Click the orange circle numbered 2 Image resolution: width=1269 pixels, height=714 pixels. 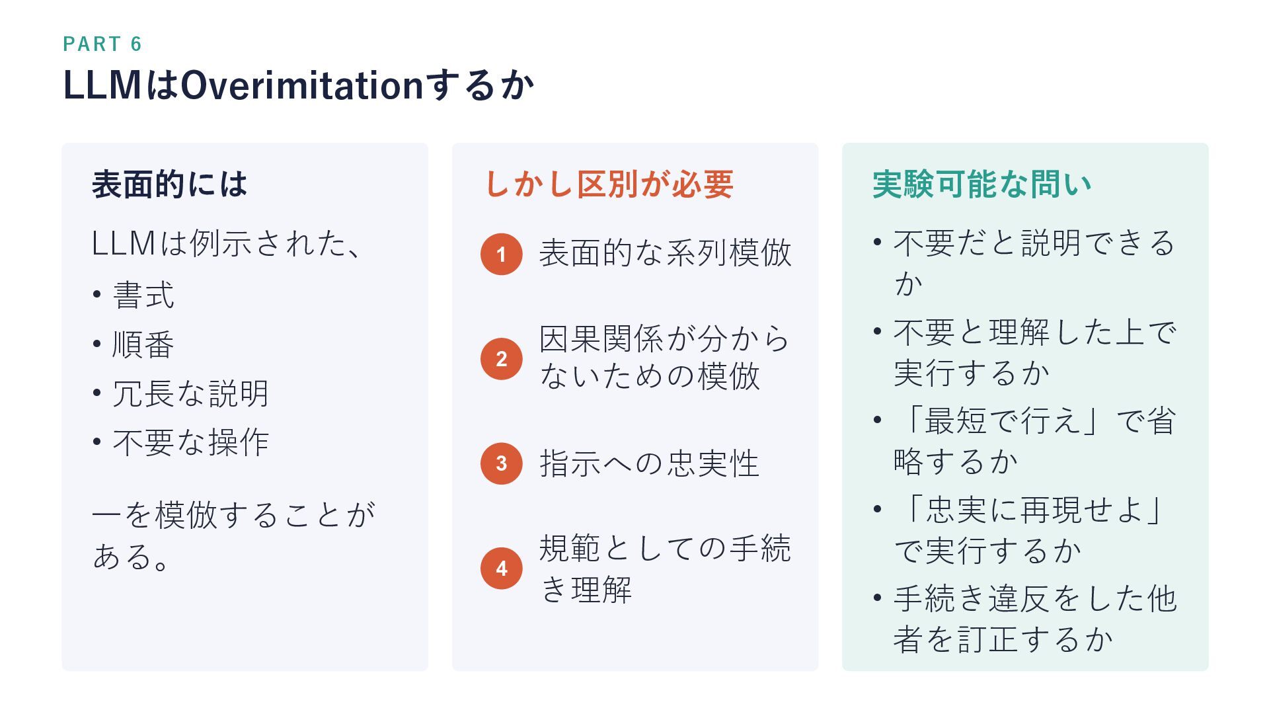click(x=501, y=358)
